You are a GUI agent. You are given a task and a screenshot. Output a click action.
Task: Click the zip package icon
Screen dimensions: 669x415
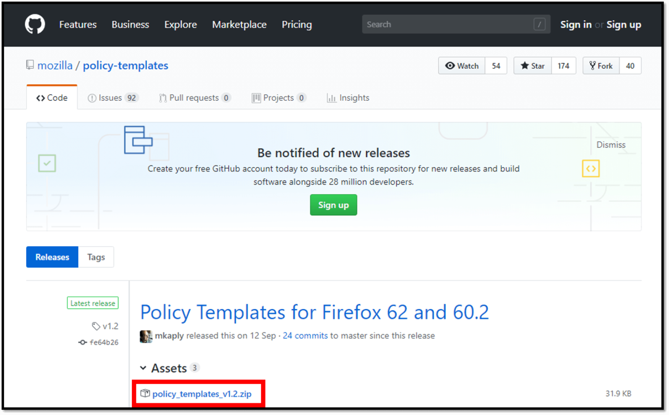pyautogui.click(x=145, y=393)
